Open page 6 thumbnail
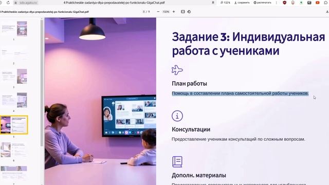This screenshot has height=185, width=329. point(14,150)
